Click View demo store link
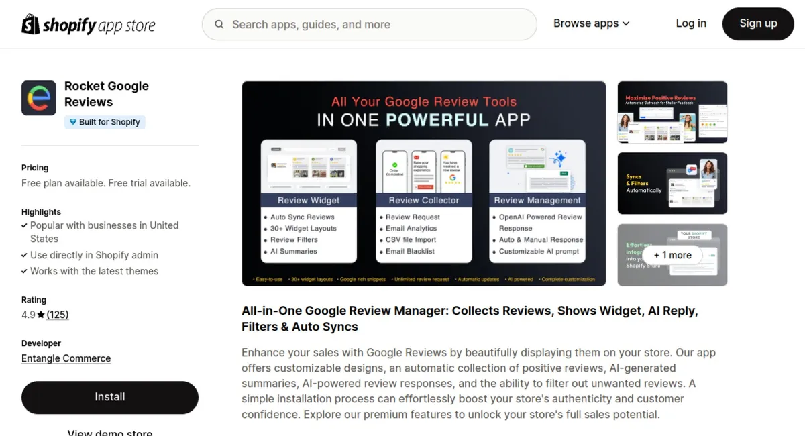Screen dimensions: 805x436 coord(110,433)
